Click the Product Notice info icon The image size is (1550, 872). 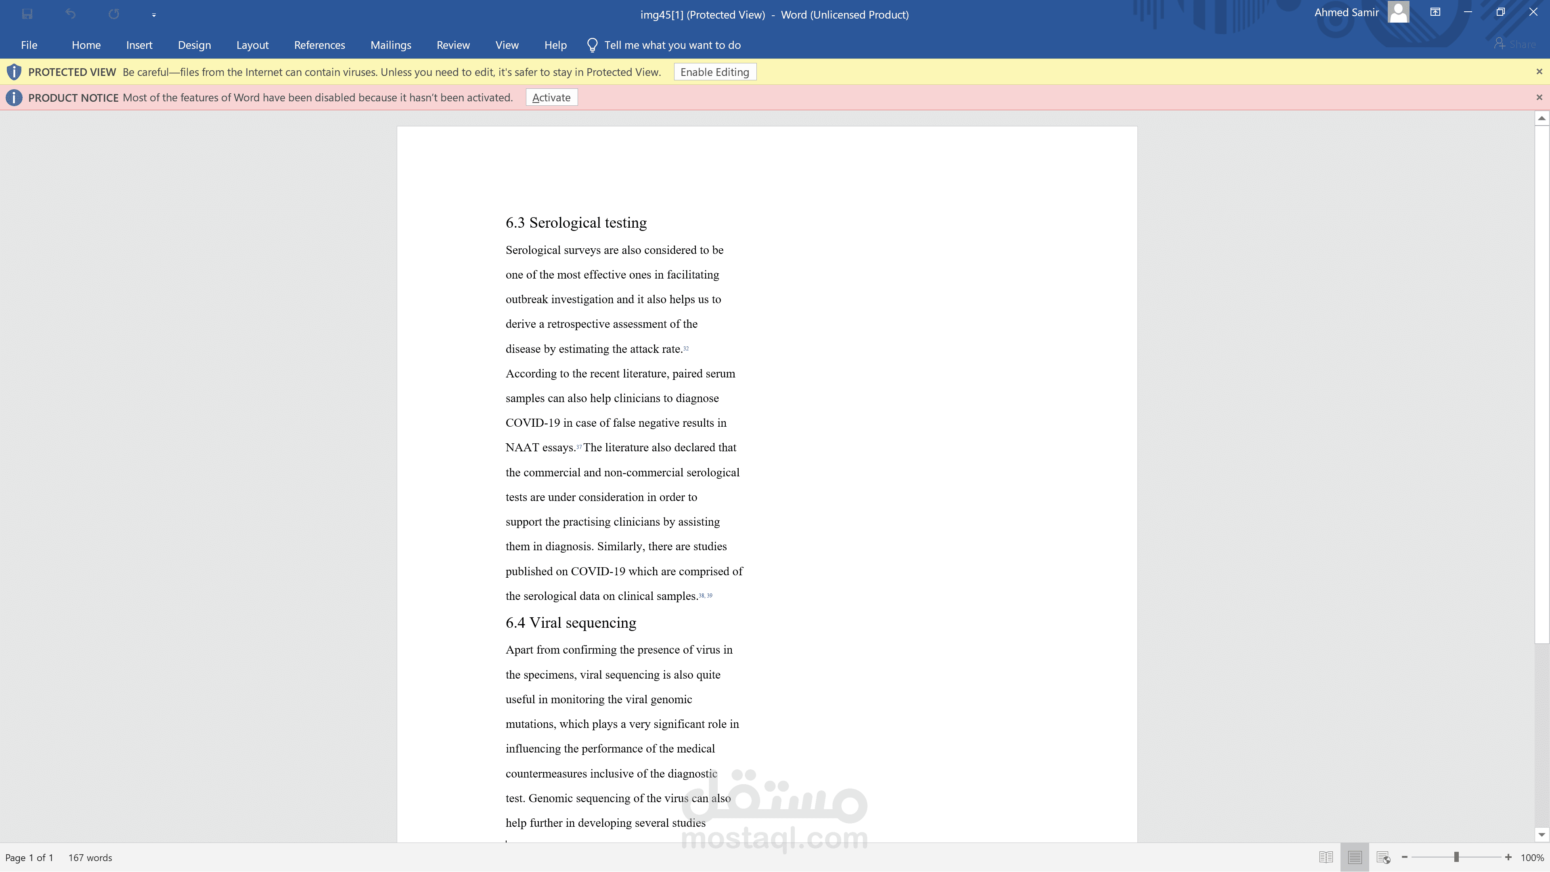pos(14,97)
